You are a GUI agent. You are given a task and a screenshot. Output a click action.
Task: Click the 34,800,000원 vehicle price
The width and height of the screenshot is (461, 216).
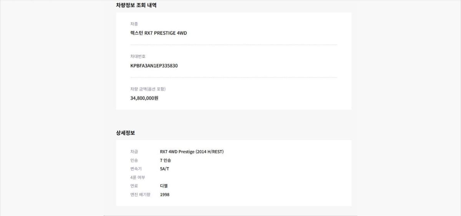click(x=144, y=98)
